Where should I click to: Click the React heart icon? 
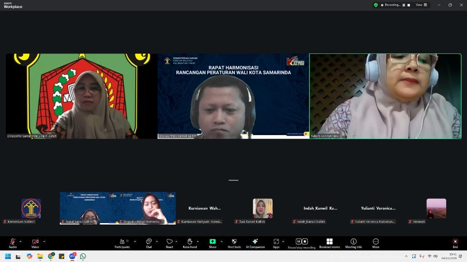point(169,243)
